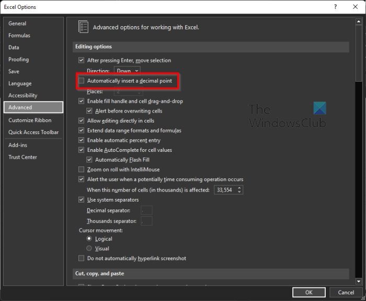Open the Customize Ribbon category
Image resolution: width=366 pixels, height=301 pixels.
[33, 120]
